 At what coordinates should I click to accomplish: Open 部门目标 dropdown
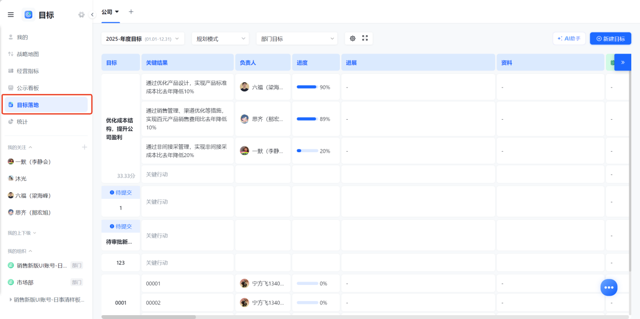click(x=297, y=39)
